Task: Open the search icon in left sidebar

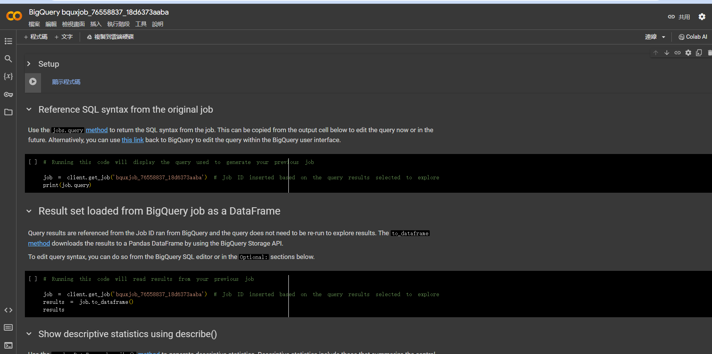Action: pyautogui.click(x=8, y=59)
